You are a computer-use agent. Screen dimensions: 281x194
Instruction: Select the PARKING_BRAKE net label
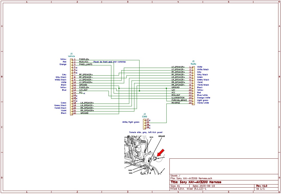coord(179,100)
